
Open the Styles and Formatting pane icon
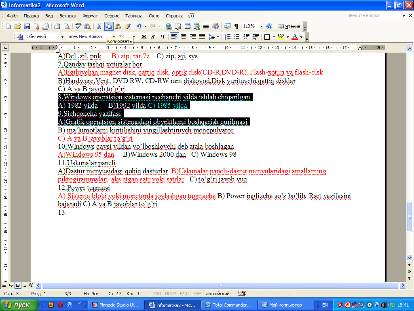(20, 37)
